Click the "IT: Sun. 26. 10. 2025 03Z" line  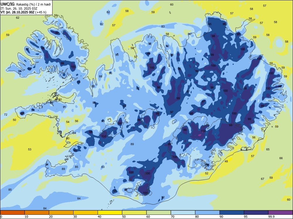click(x=19, y=8)
